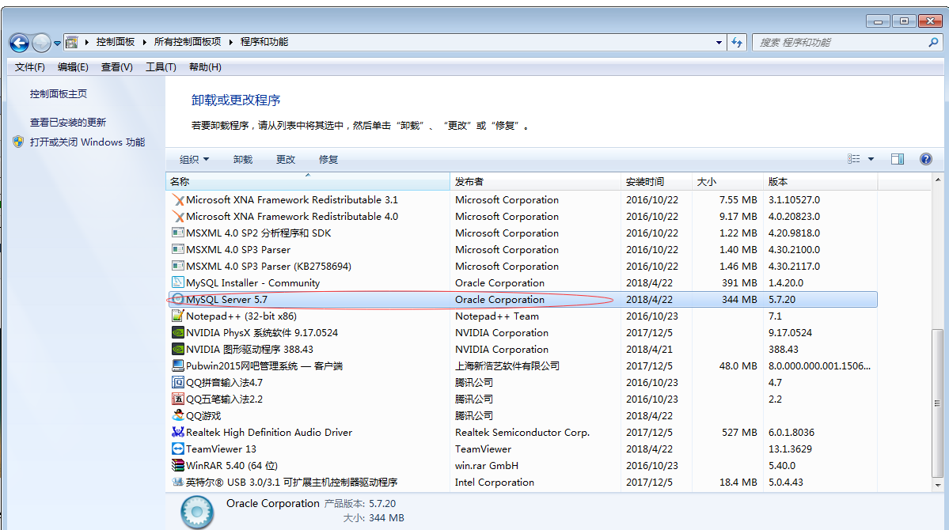Open the 查看(V) menu
Image resolution: width=949 pixels, height=530 pixels.
pos(117,67)
